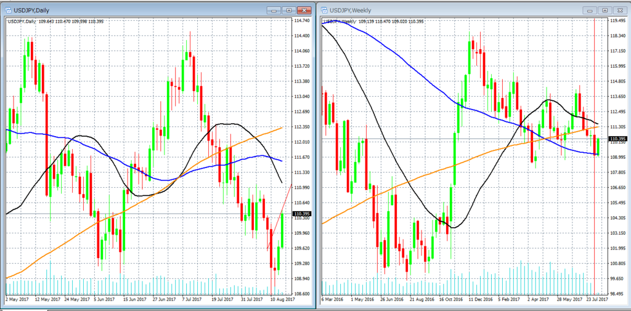Viewport: 631px width, 311px height.
Task: Maximize the USDJPY,Daily chart window
Action: [288, 10]
